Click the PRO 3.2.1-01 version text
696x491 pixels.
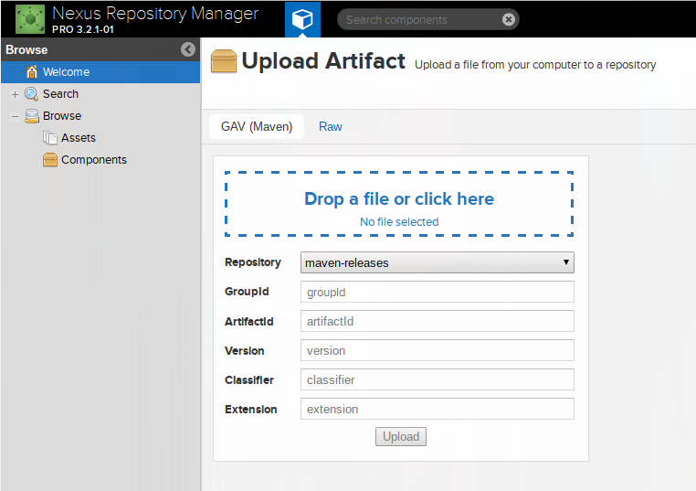[83, 30]
